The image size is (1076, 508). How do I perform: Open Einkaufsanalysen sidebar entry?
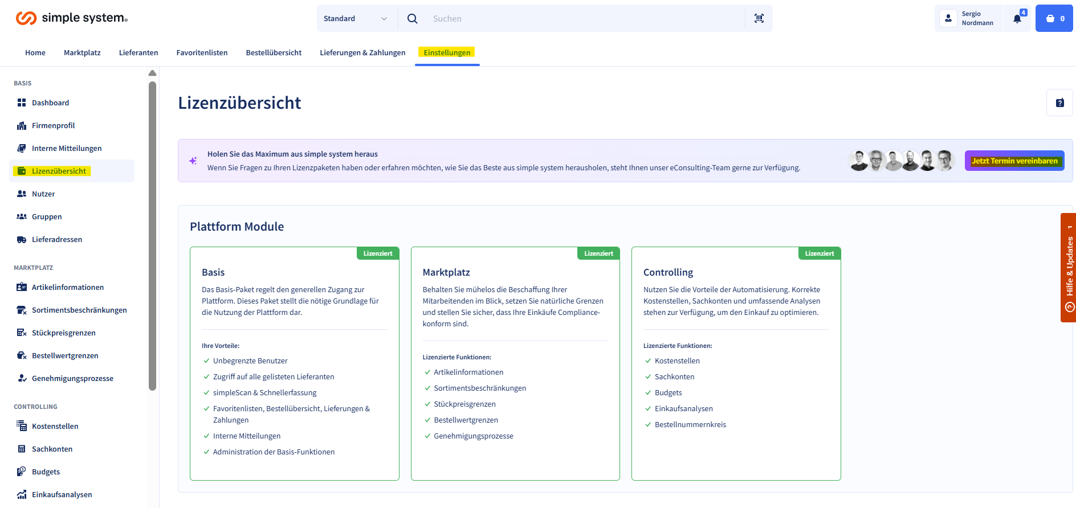[62, 494]
